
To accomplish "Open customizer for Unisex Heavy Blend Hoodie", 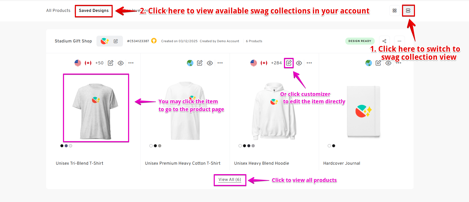I will click(x=289, y=63).
